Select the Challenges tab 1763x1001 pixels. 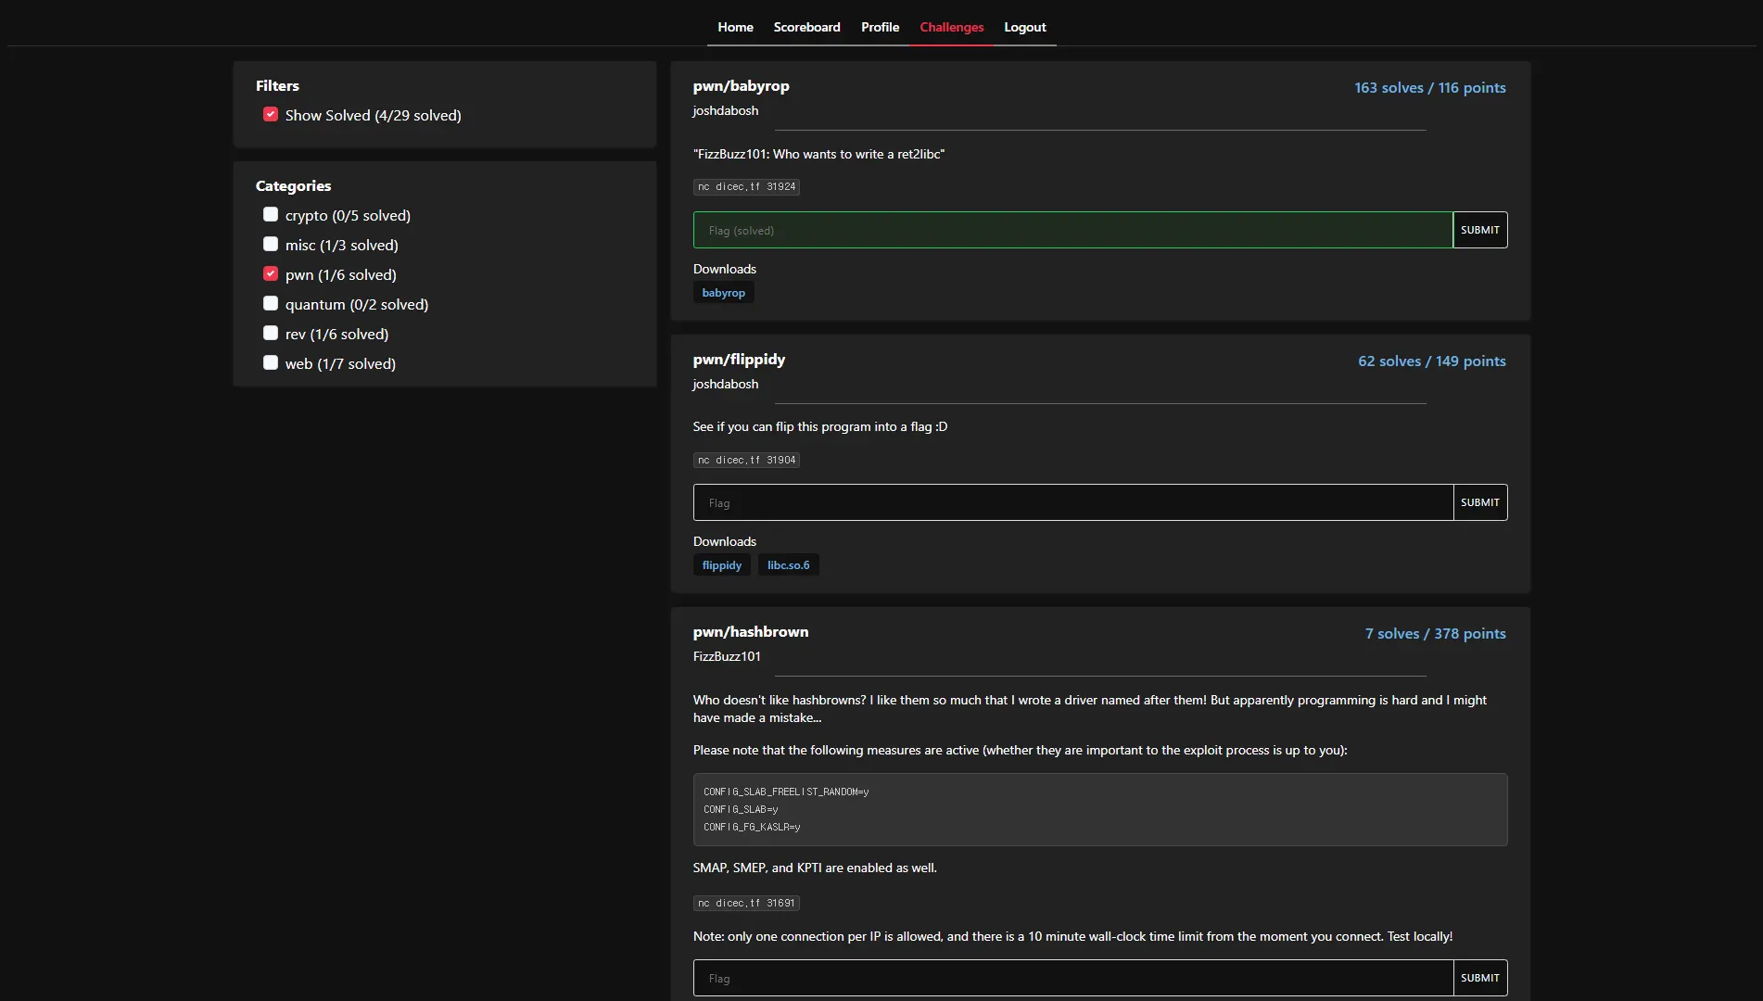pyautogui.click(x=951, y=27)
